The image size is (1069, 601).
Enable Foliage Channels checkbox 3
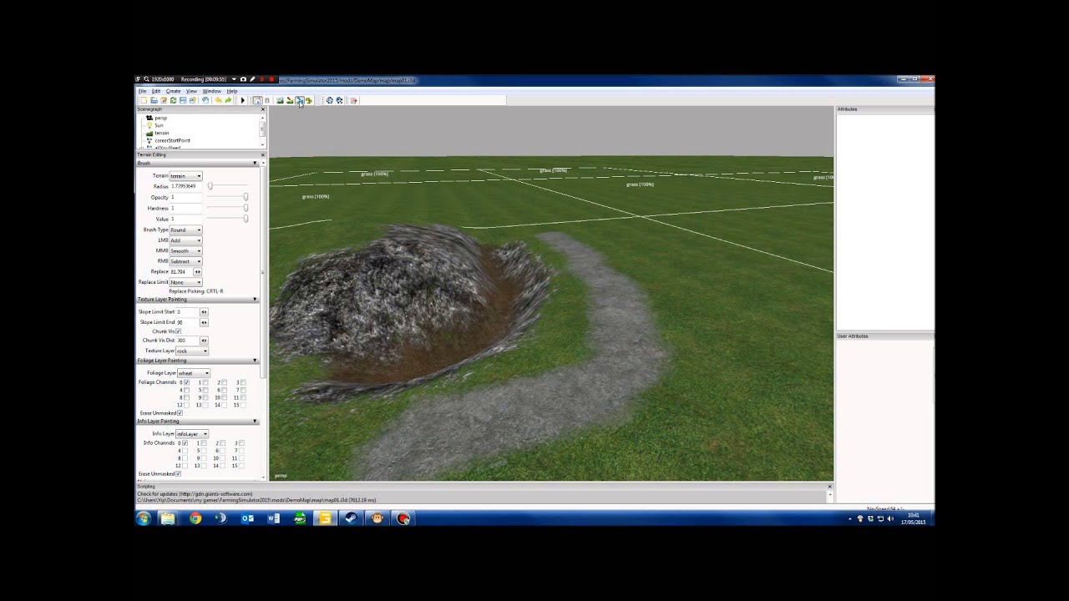pyautogui.click(x=243, y=382)
